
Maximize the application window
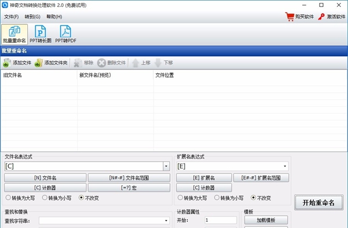pos(321,5)
